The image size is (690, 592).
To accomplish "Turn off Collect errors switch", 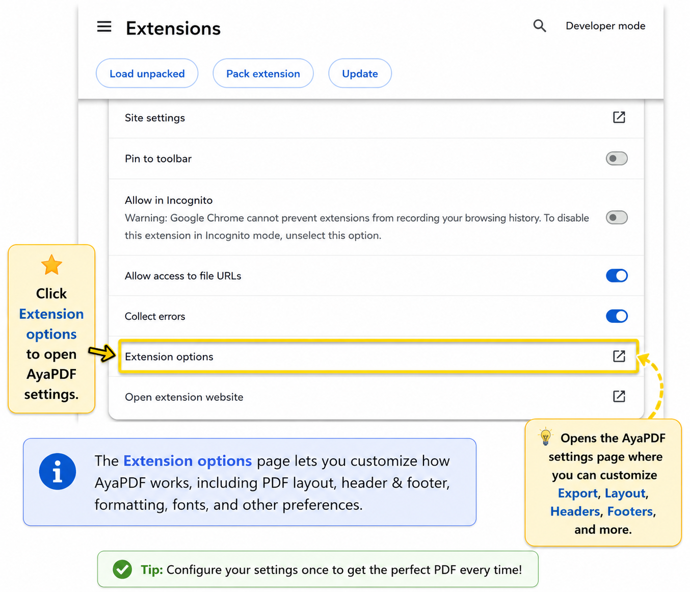I will pos(617,316).
